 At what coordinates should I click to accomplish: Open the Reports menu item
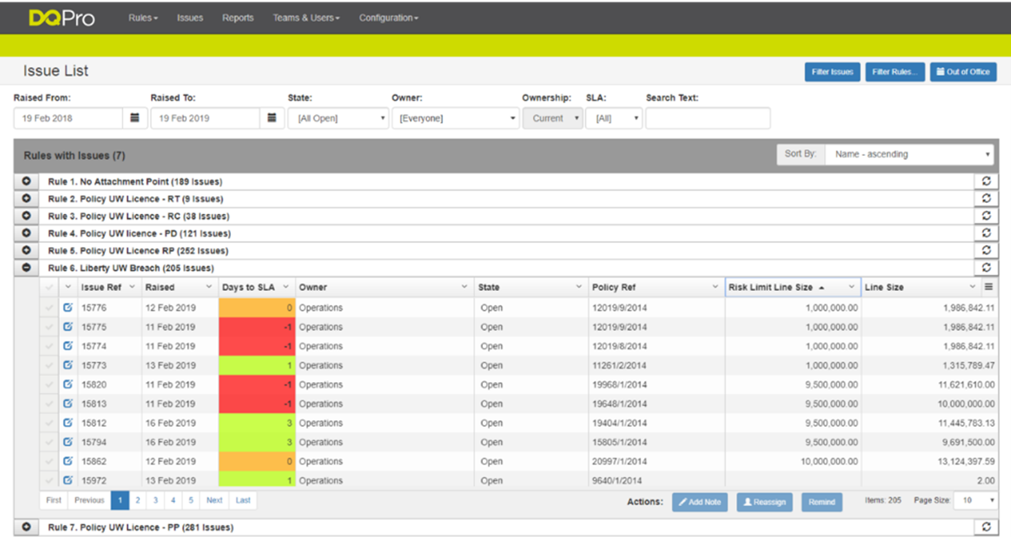point(237,18)
